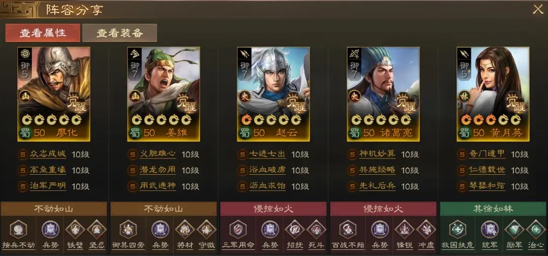Image resolution: width=548 pixels, height=256 pixels.
Task: Select the 铁壁 skill icon
Action: click(75, 230)
